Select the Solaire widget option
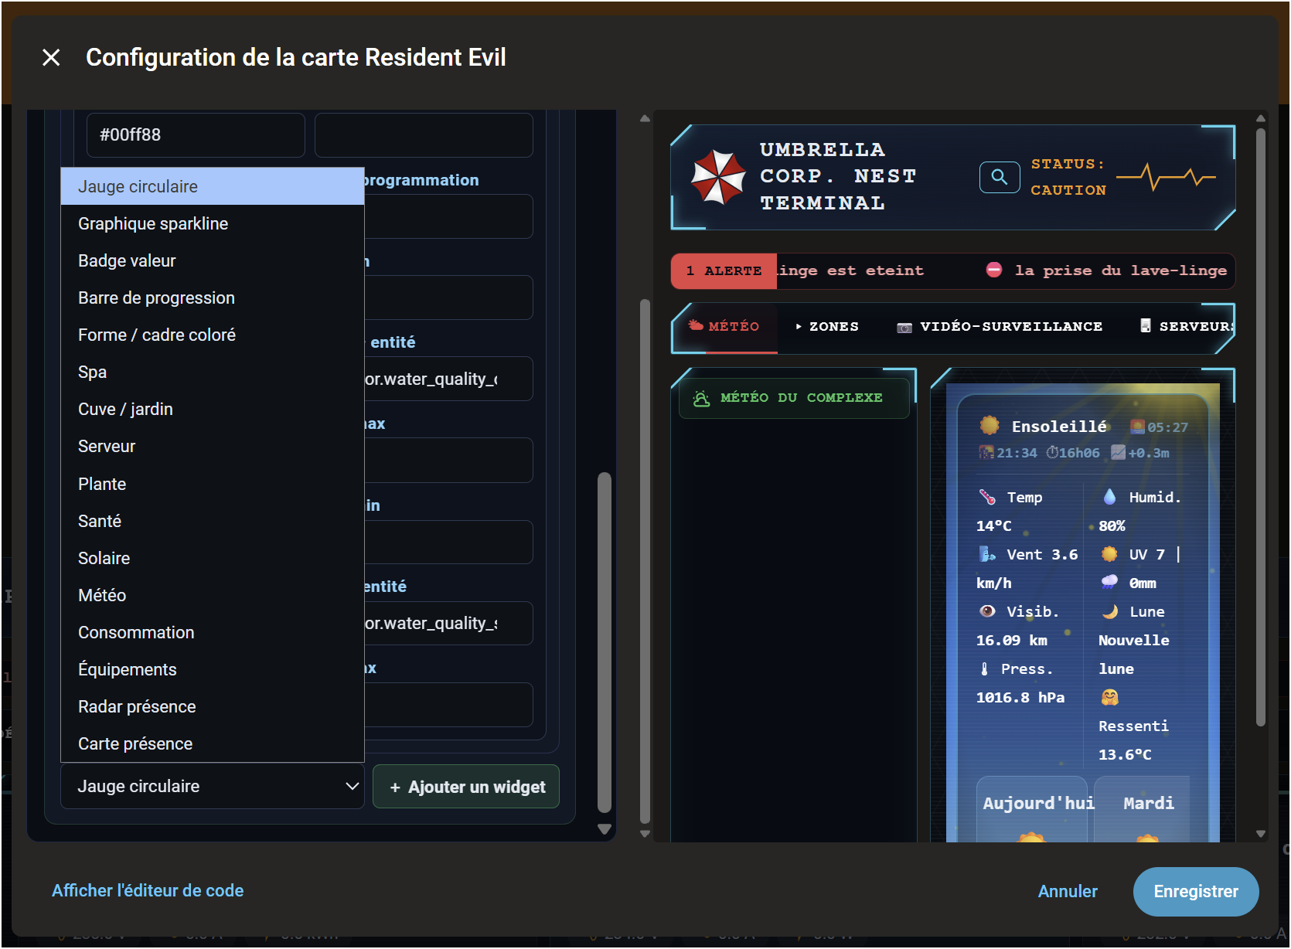Screen dimensions: 1291x949 (213, 558)
